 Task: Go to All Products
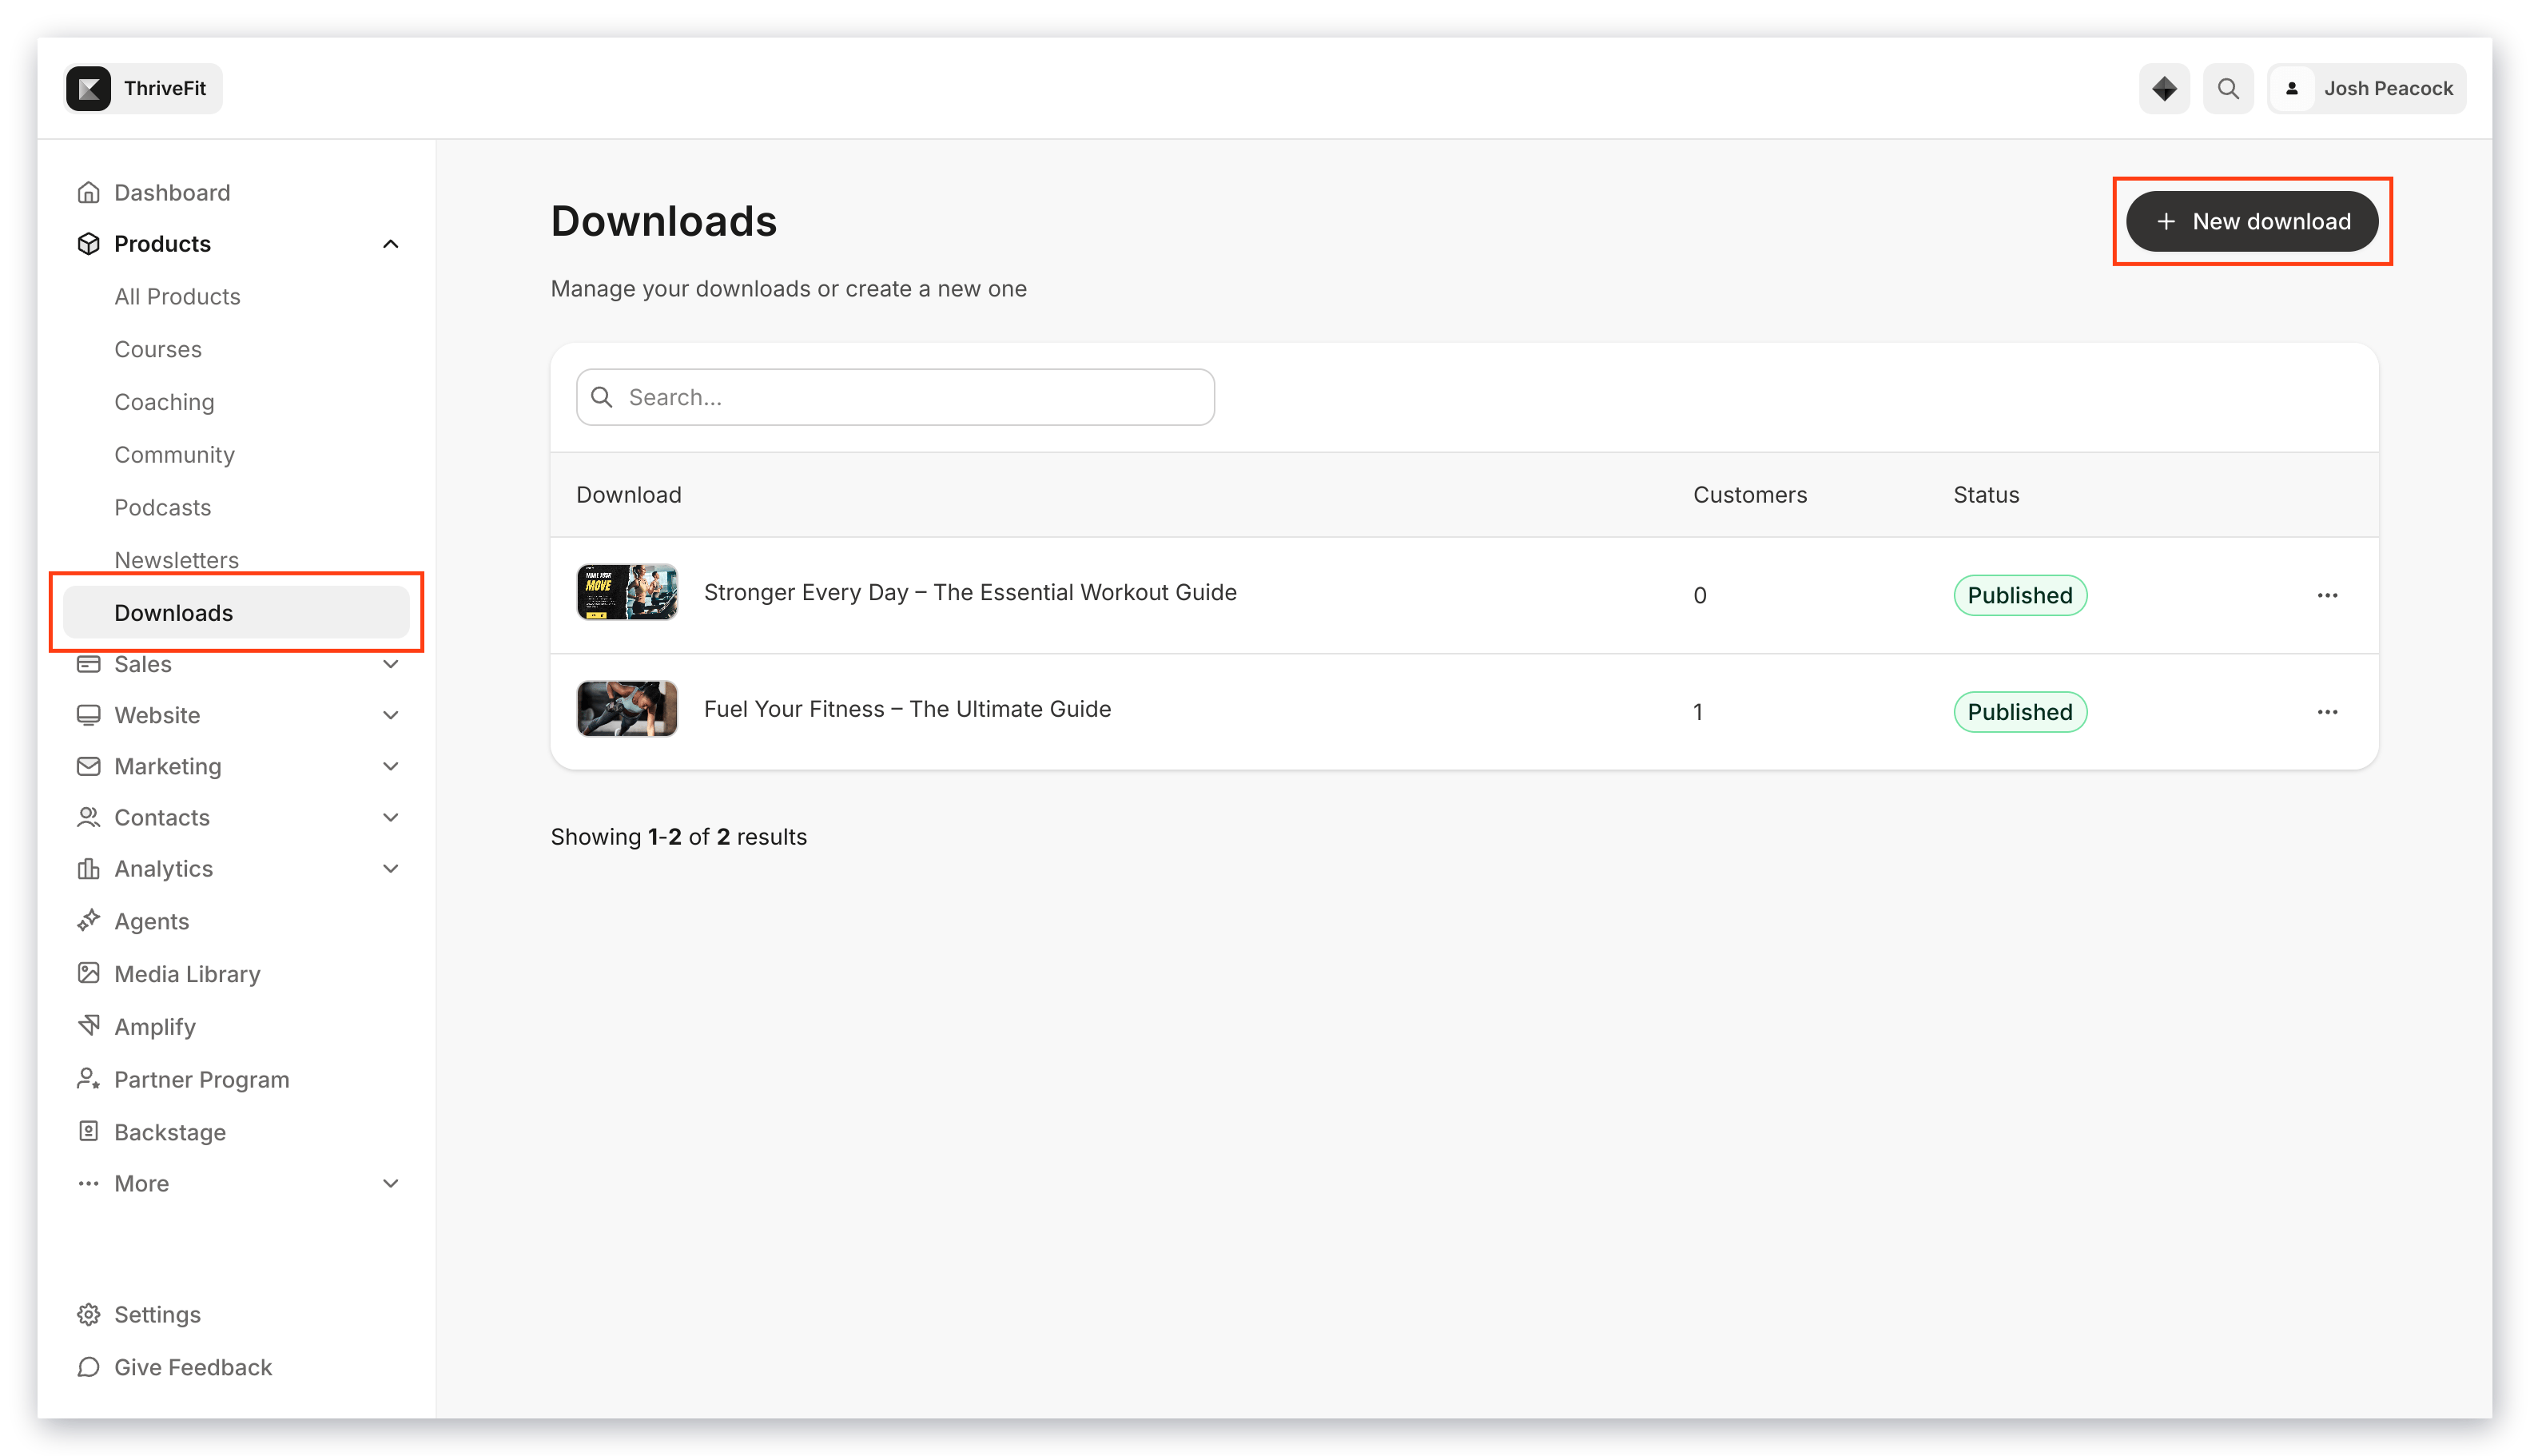pos(177,296)
